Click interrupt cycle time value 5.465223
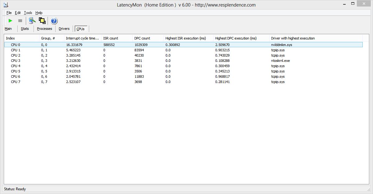 pyautogui.click(x=73, y=50)
